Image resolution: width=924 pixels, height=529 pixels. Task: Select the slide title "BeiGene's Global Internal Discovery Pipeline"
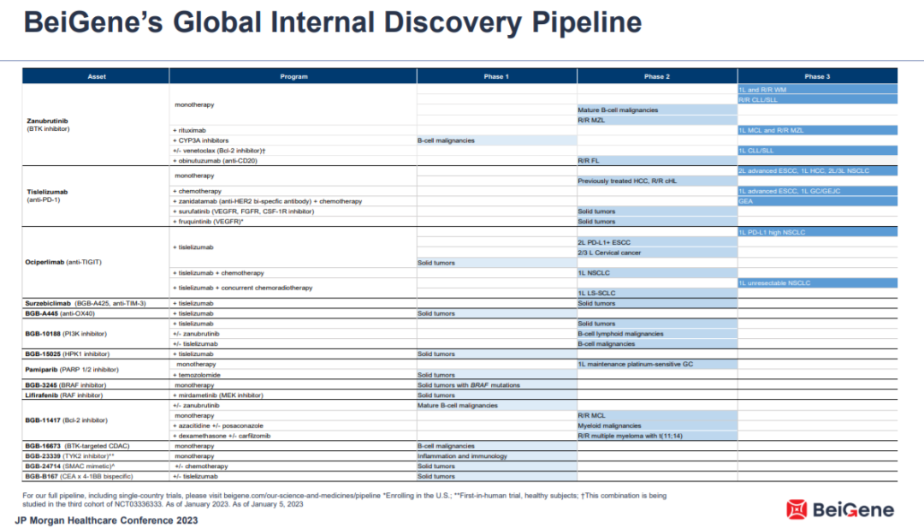(x=332, y=22)
